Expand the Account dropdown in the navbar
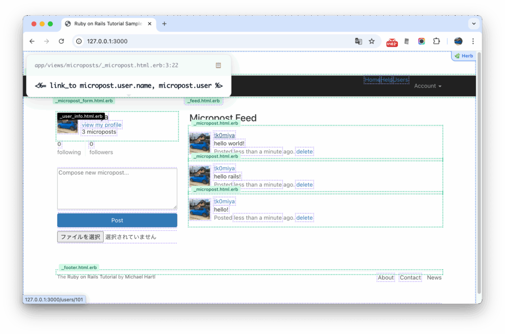The width and height of the screenshot is (505, 334). (427, 86)
